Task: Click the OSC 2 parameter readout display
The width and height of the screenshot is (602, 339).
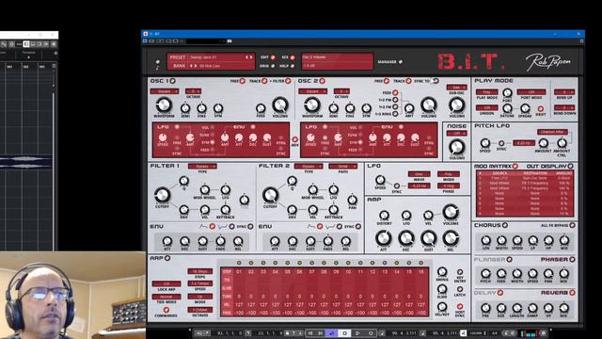Action: pyautogui.click(x=337, y=61)
